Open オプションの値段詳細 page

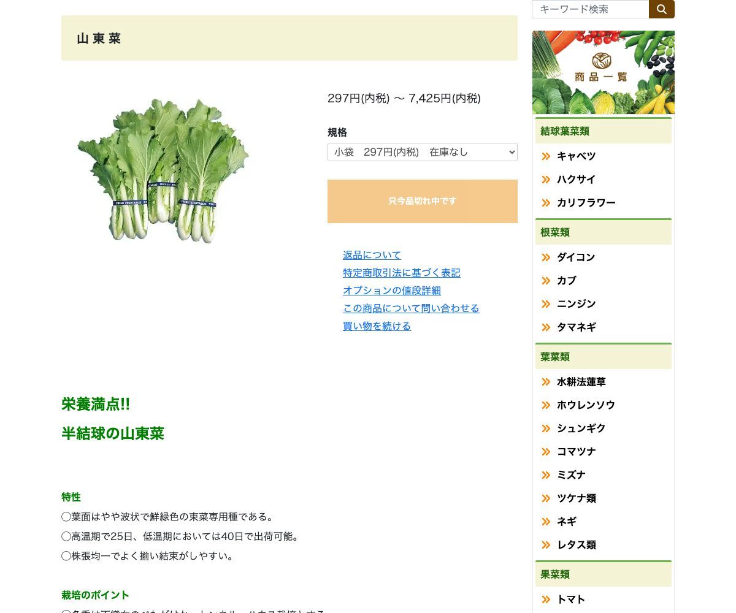[392, 291]
